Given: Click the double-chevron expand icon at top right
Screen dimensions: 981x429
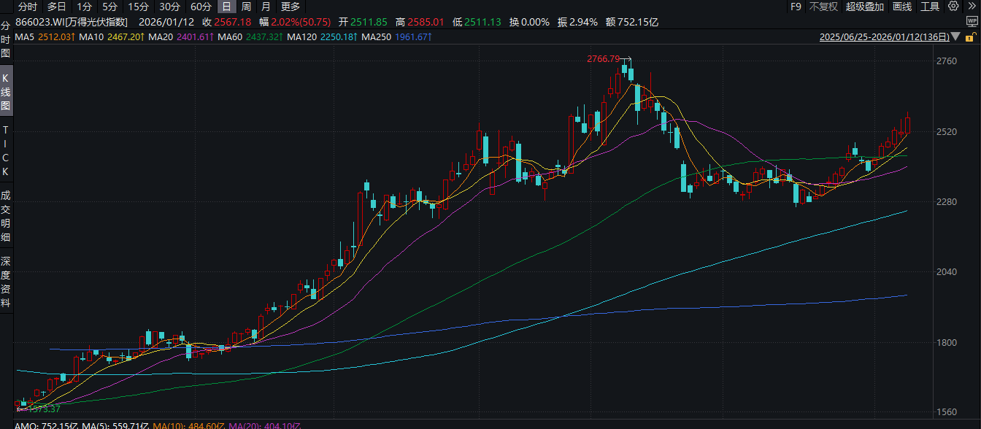Looking at the screenshot, I should [x=971, y=7].
